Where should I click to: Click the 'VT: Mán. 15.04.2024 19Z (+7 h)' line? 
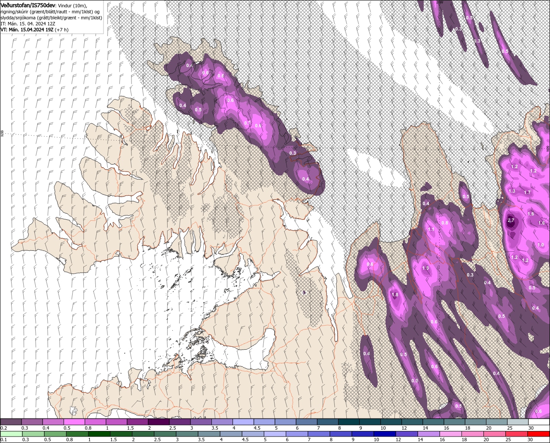pos(35,30)
